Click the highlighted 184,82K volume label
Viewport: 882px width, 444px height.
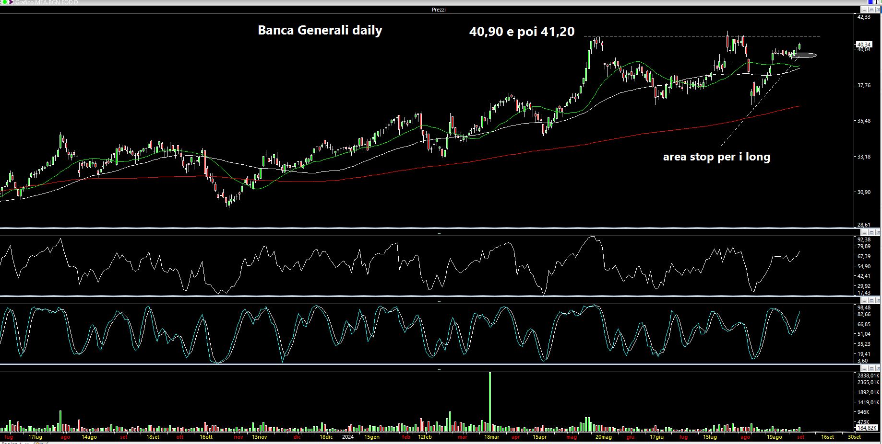867,428
